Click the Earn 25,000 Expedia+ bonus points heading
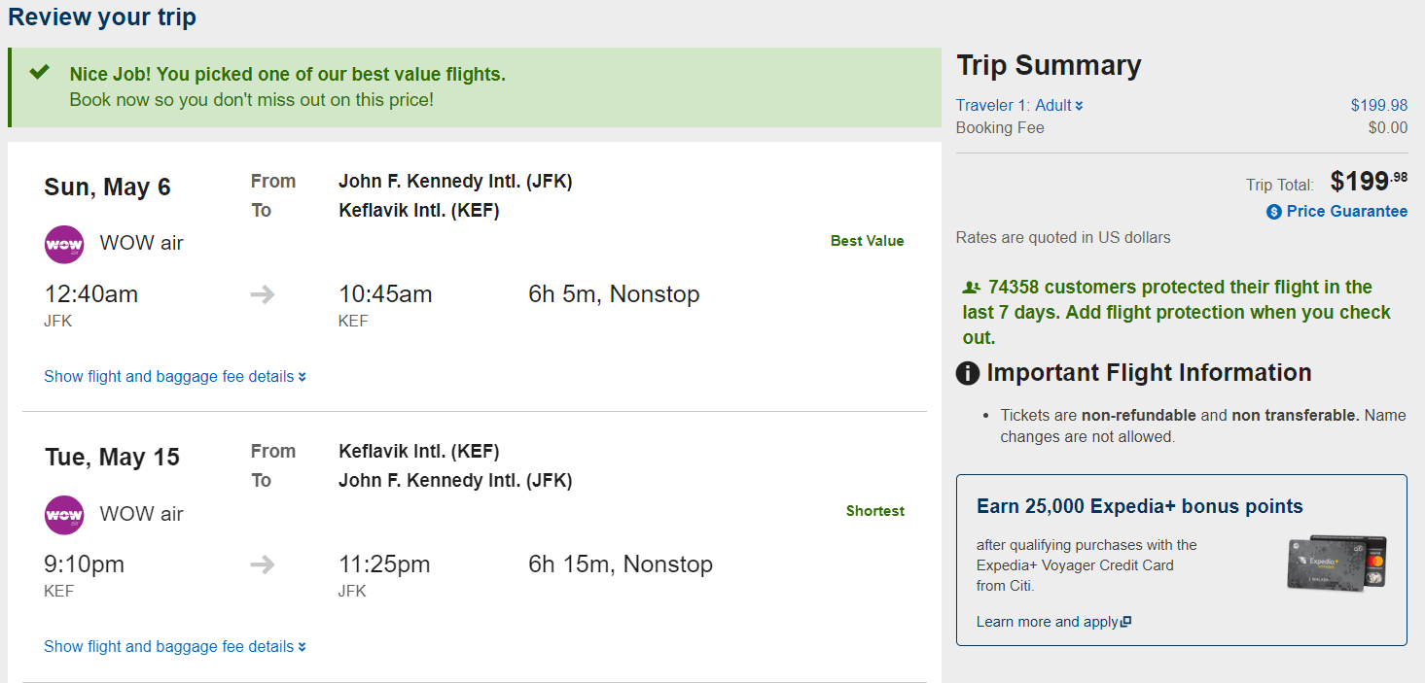Screen dimensions: 1425x683 click(x=1140, y=506)
